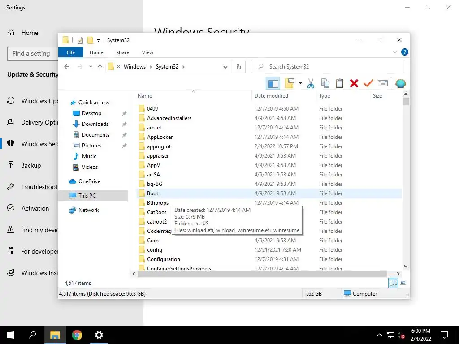Open Videos in the navigation pane

(90, 167)
